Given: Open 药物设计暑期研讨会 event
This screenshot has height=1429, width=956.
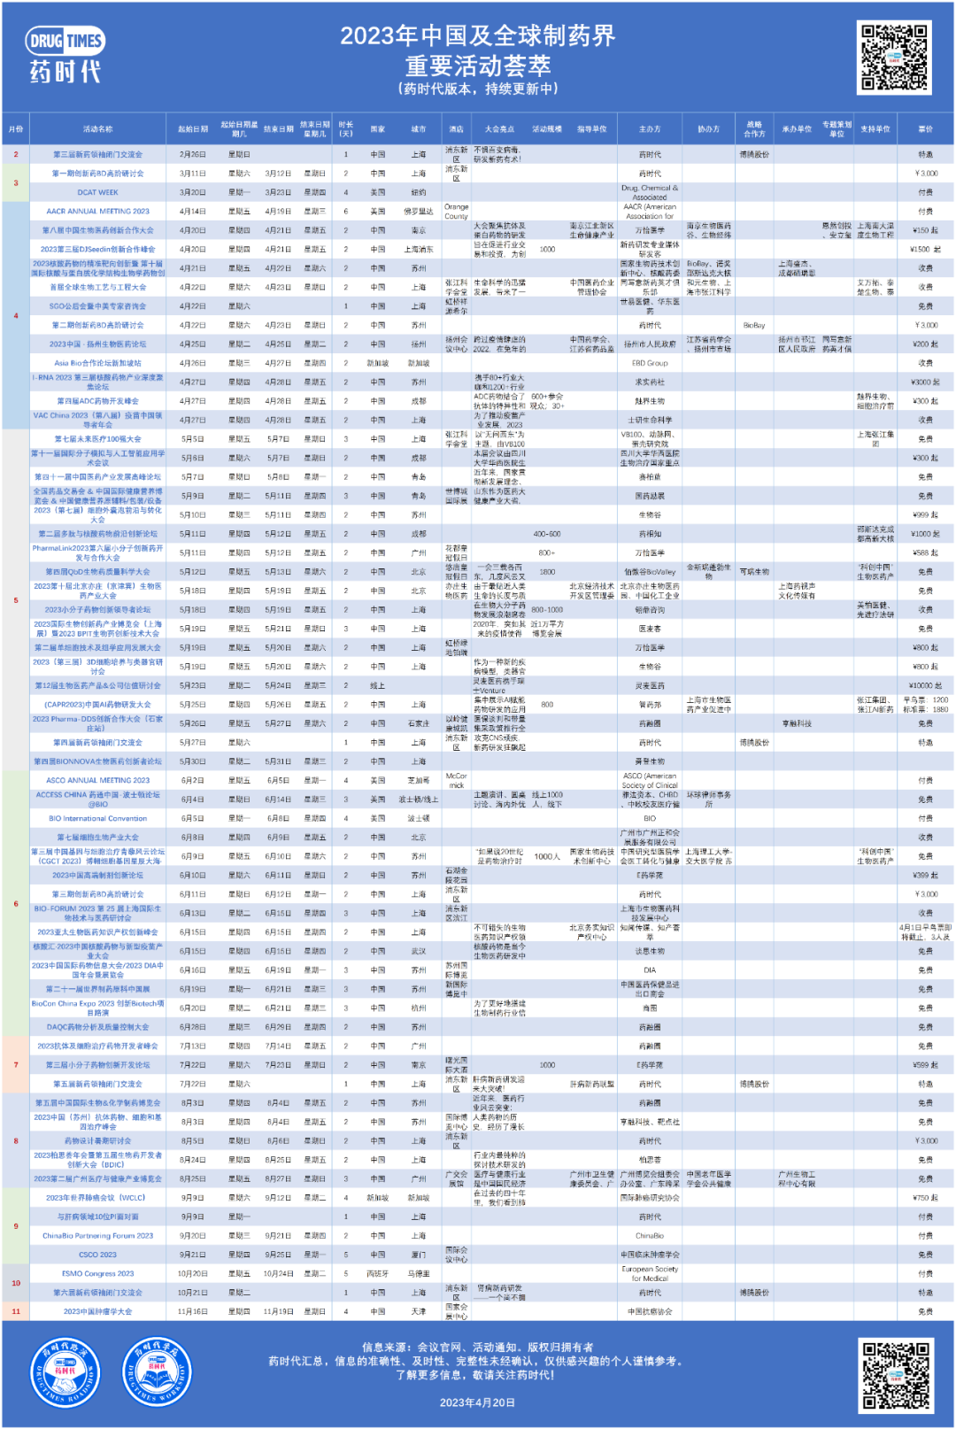Looking at the screenshot, I should click(x=97, y=1140).
